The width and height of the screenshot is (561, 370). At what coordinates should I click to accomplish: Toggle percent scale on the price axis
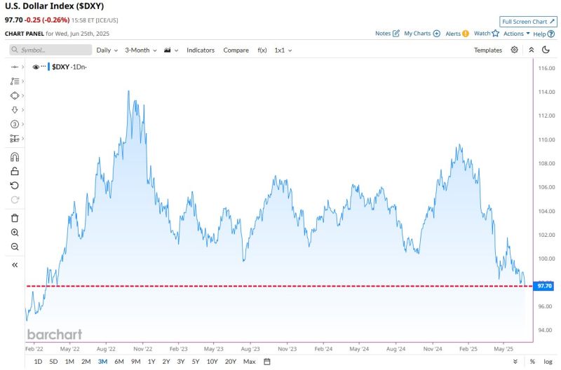[532, 362]
